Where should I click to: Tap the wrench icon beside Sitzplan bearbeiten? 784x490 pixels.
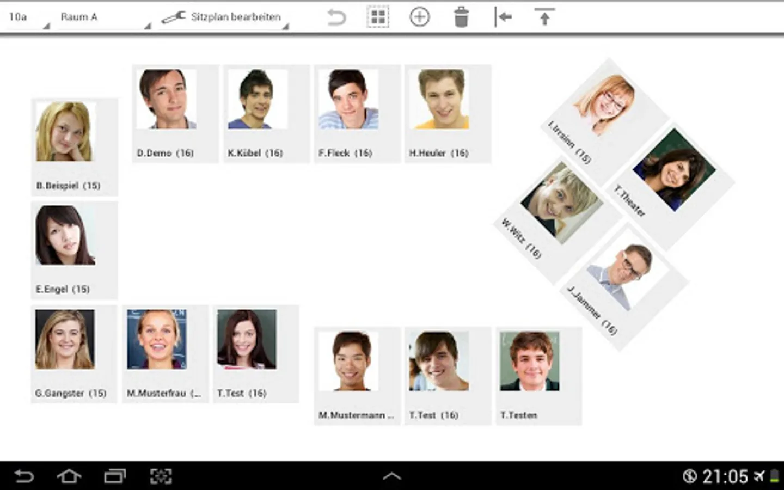coord(173,17)
